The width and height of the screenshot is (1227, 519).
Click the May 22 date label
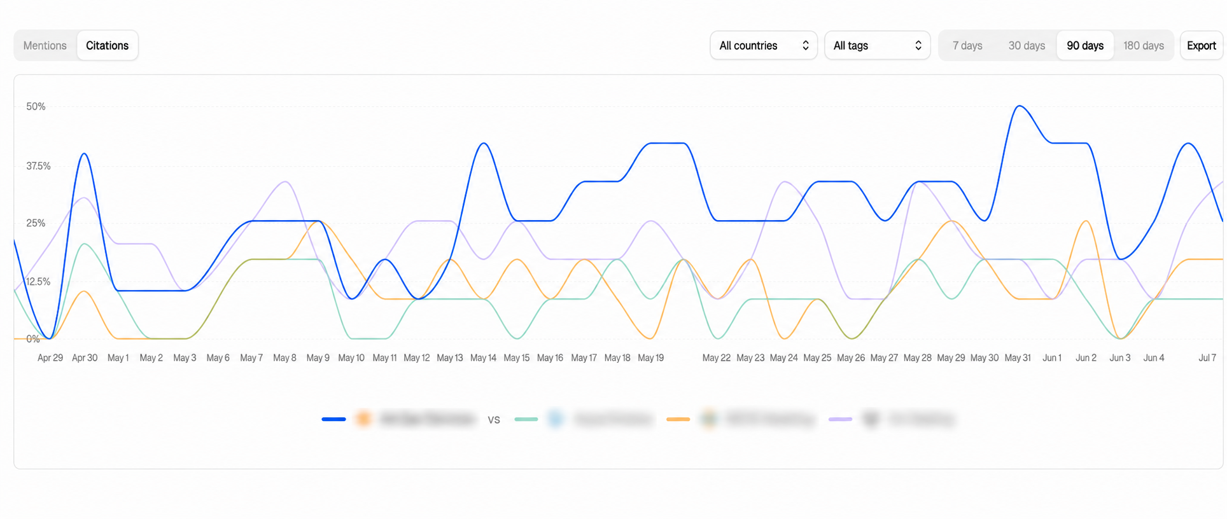[x=716, y=358]
